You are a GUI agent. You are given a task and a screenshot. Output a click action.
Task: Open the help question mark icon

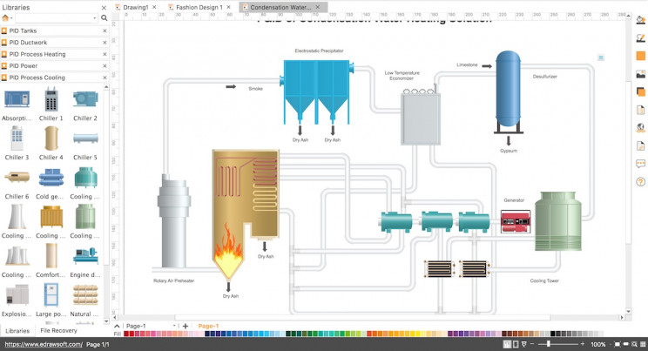tap(640, 182)
